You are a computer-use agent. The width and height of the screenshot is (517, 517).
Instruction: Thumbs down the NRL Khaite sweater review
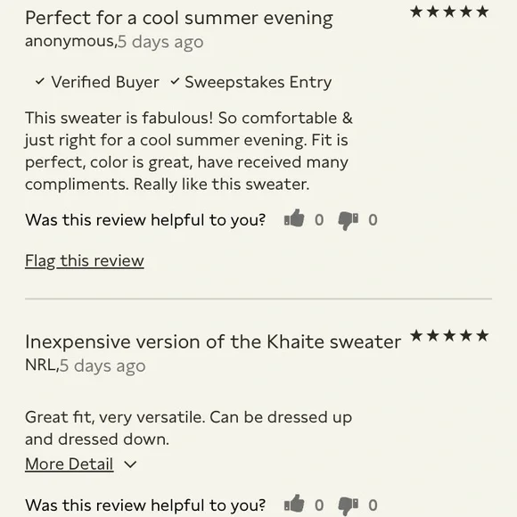[349, 506]
